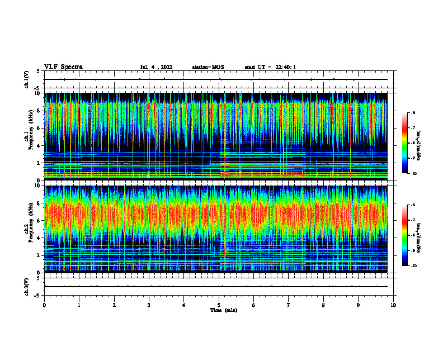
Task: Click the time axis tick label "1"
Action: click(79, 305)
